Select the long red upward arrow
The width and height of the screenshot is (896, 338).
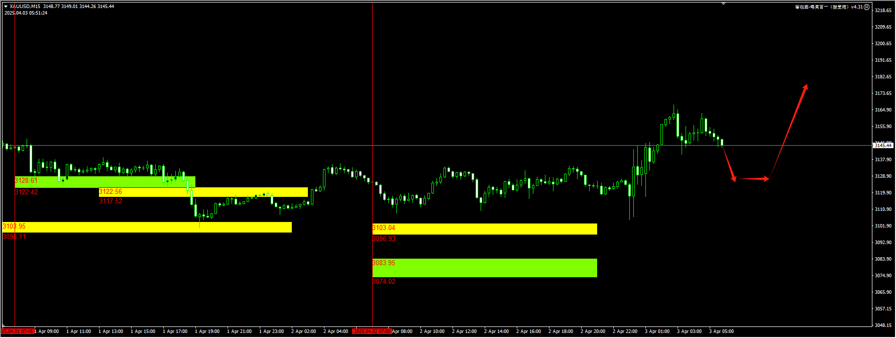click(x=790, y=130)
